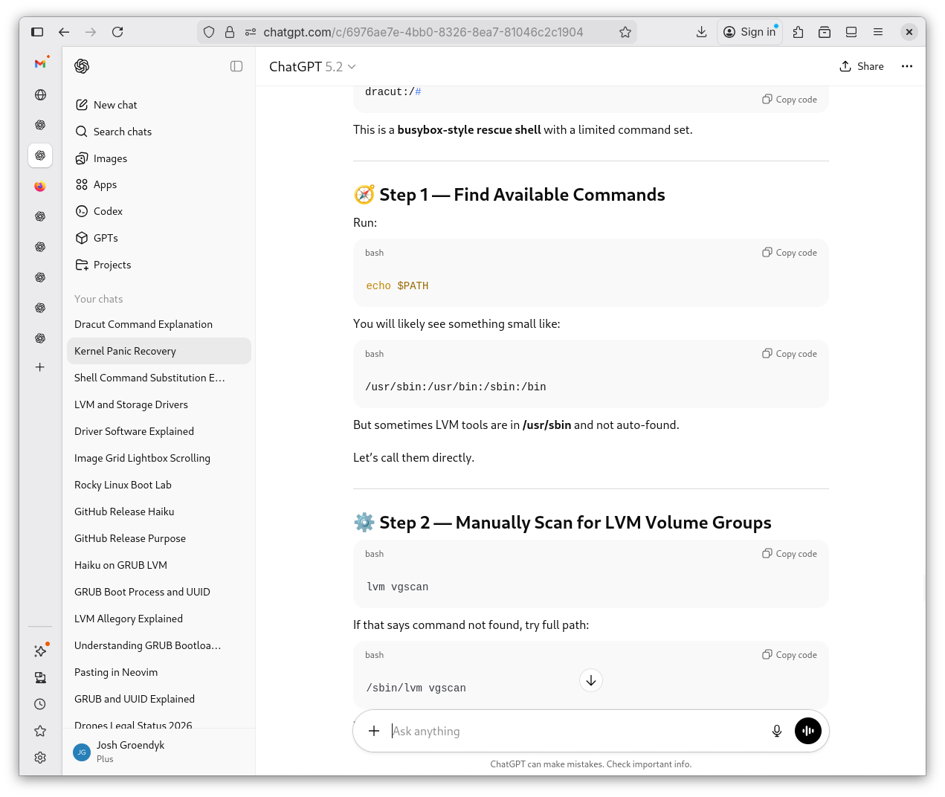Start a New chat
Image resolution: width=945 pixels, height=797 pixels.
pyautogui.click(x=115, y=105)
